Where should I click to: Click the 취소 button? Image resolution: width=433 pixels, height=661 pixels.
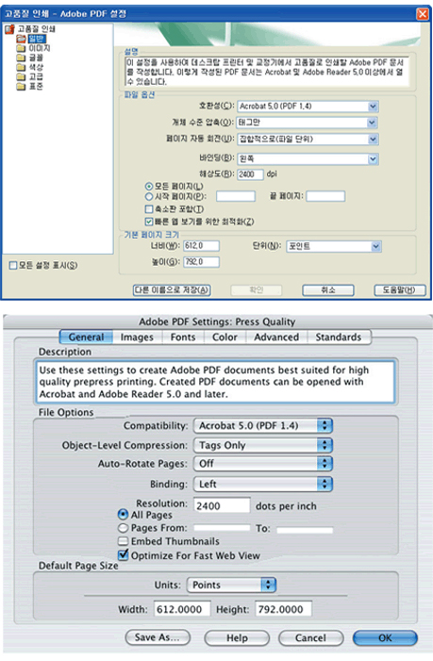point(328,290)
